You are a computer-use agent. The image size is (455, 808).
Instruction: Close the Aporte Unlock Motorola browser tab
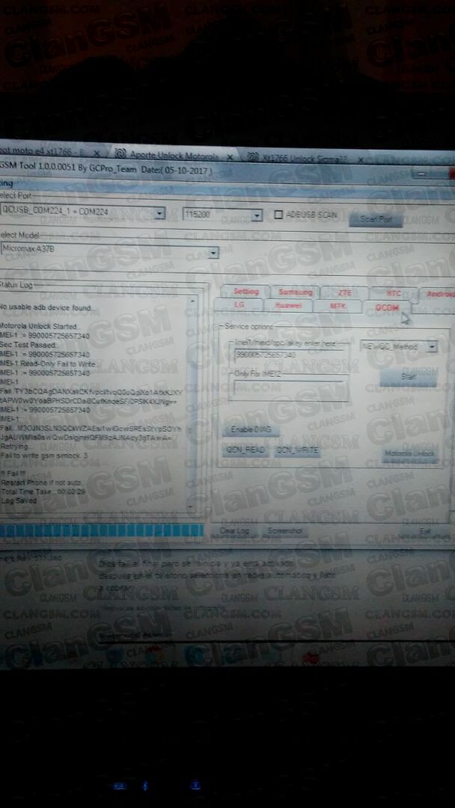(229, 157)
